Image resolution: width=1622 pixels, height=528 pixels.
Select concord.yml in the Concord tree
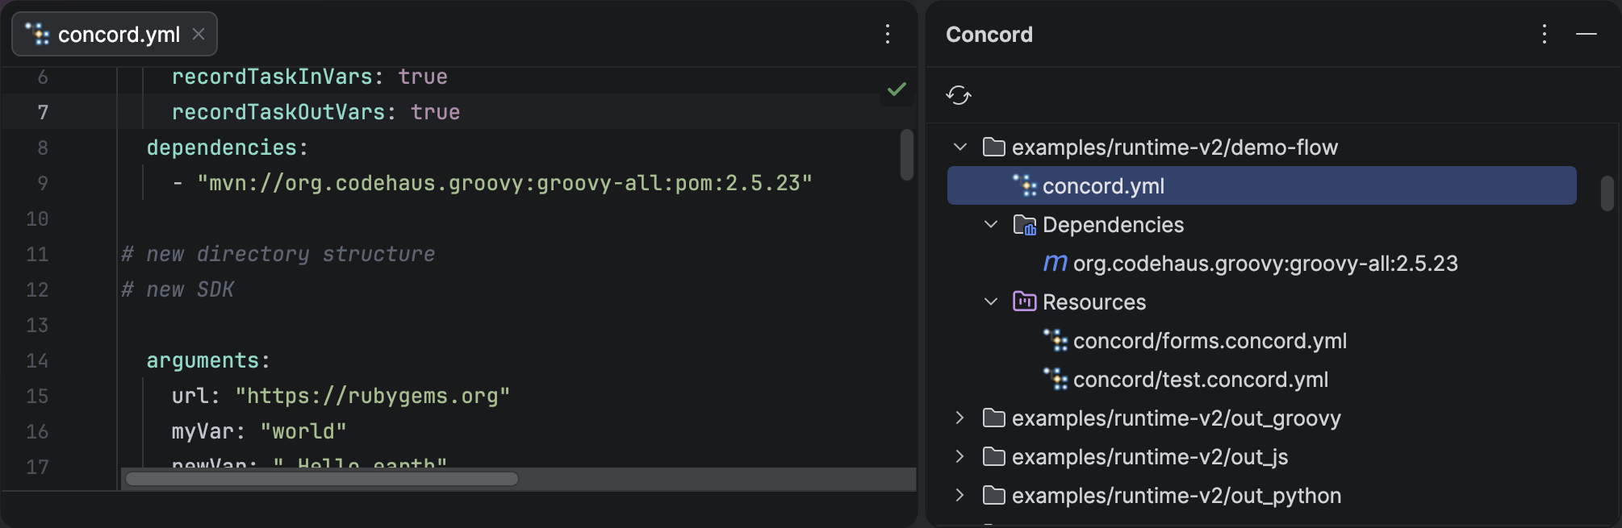[x=1102, y=186]
